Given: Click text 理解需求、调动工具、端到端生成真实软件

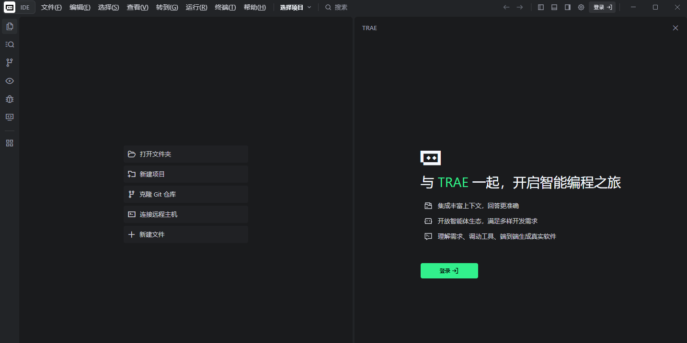Looking at the screenshot, I should pos(497,236).
